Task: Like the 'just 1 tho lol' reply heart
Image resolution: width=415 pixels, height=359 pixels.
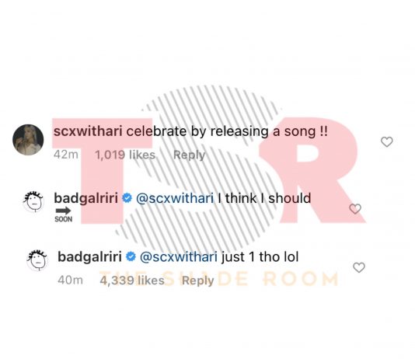Action: coord(359,267)
